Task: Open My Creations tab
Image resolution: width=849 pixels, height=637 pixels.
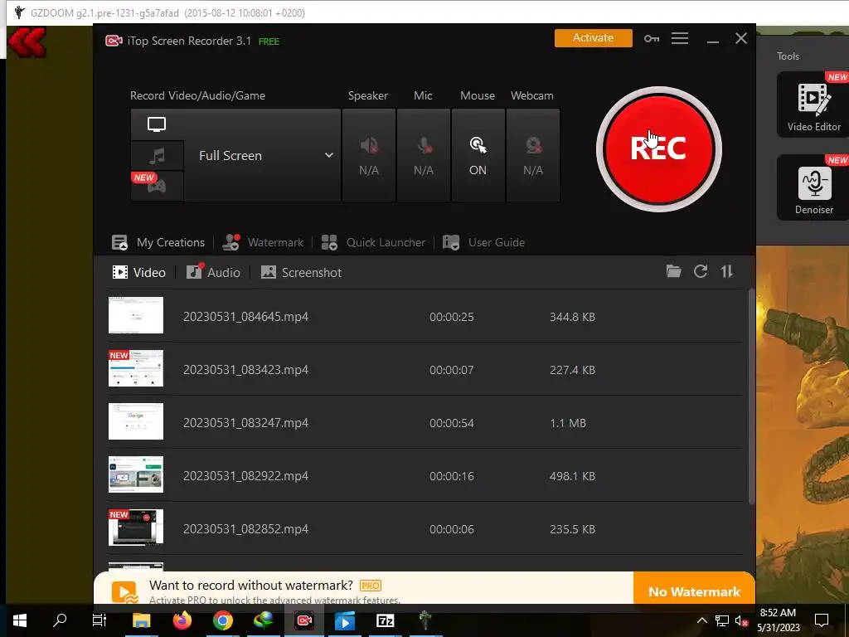Action: pyautogui.click(x=158, y=242)
